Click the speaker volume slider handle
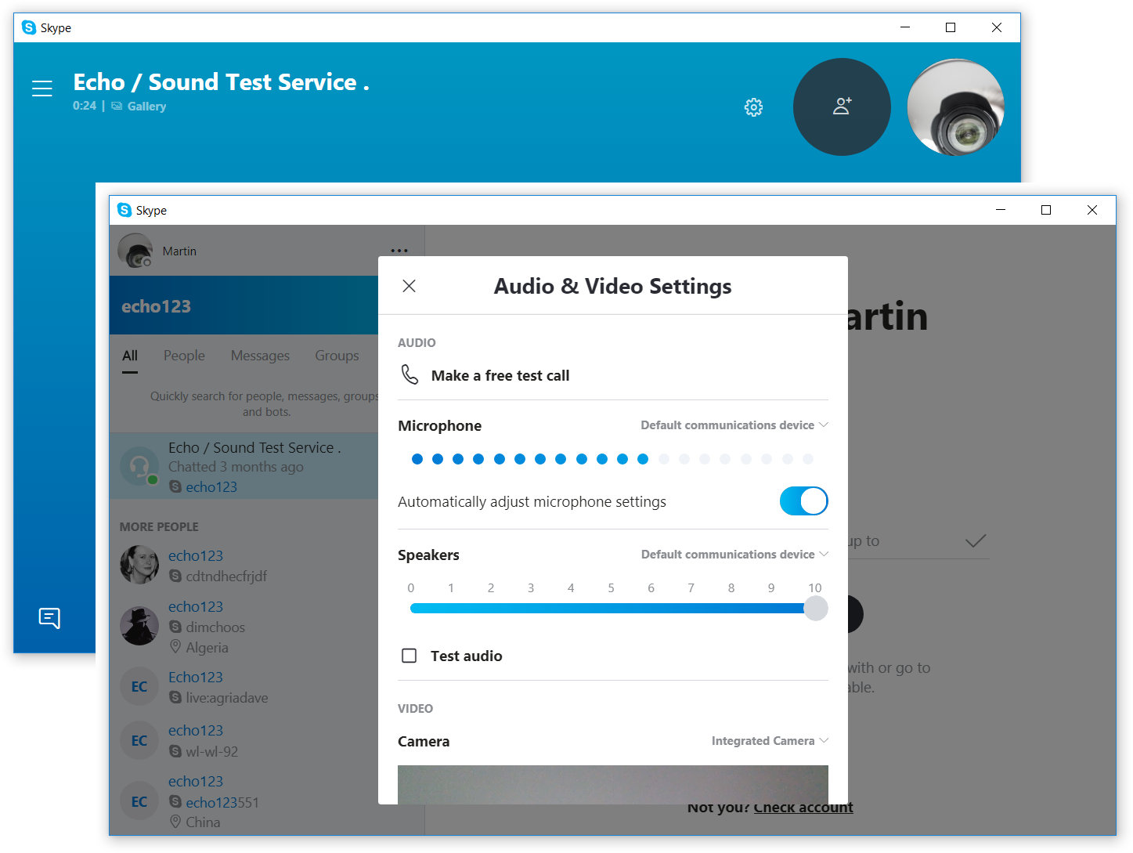Viewport: 1133px width, 853px height. pyautogui.click(x=815, y=609)
